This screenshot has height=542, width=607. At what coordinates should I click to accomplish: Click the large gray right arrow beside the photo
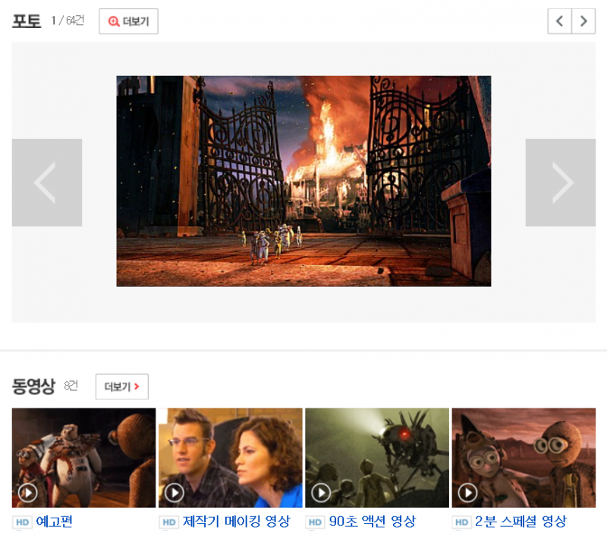[560, 182]
